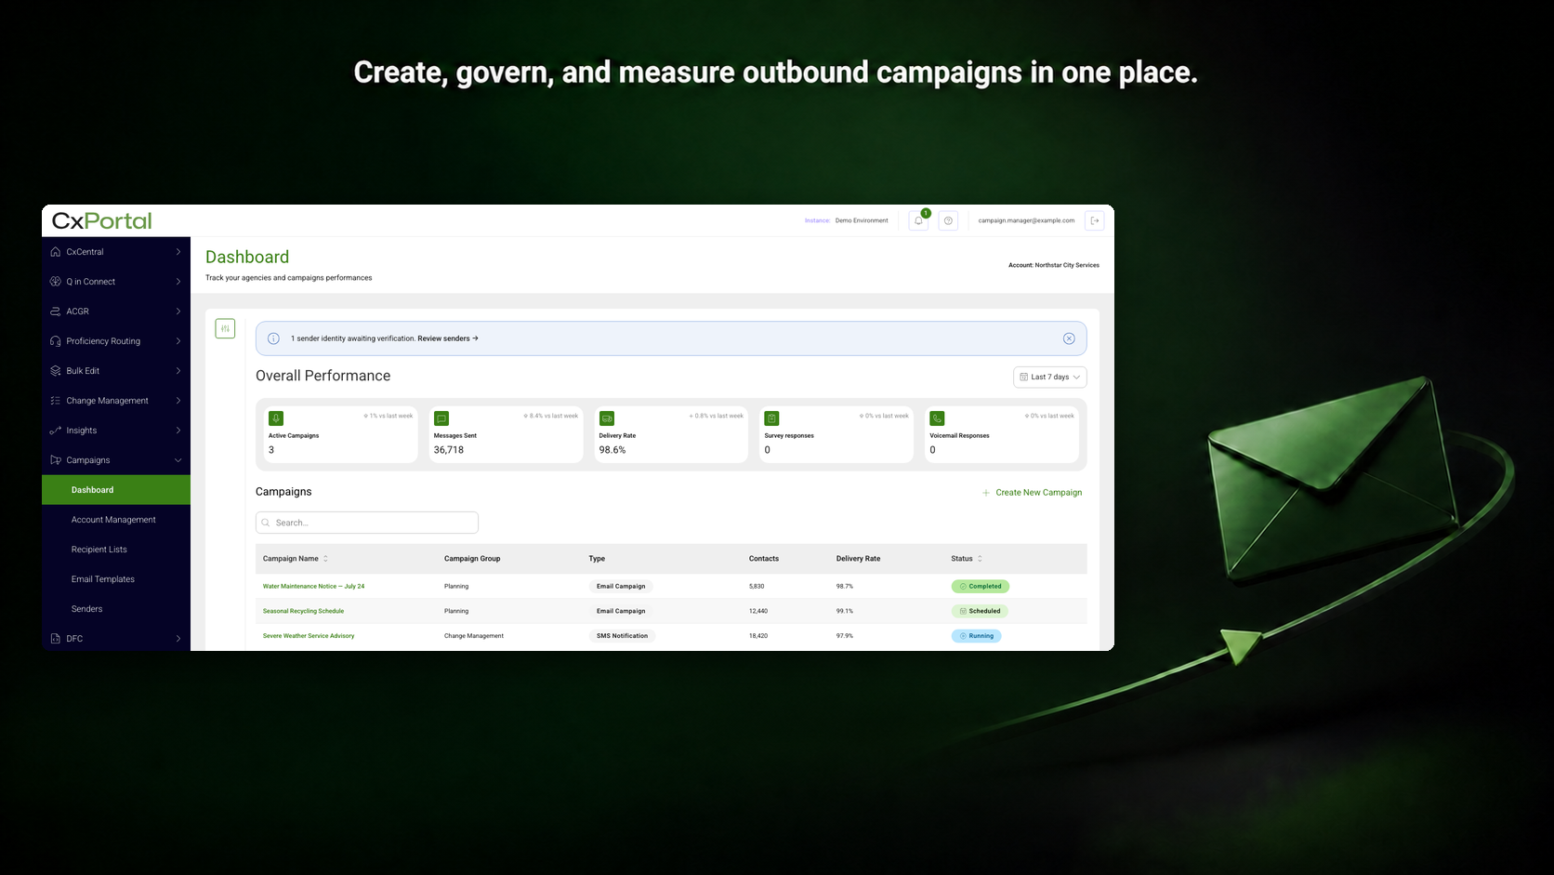Select Dashboard in the sidebar
This screenshot has height=875, width=1554.
tap(116, 490)
